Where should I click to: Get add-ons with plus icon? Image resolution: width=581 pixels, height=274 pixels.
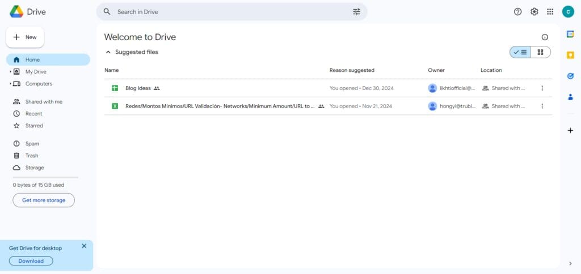coord(570,130)
